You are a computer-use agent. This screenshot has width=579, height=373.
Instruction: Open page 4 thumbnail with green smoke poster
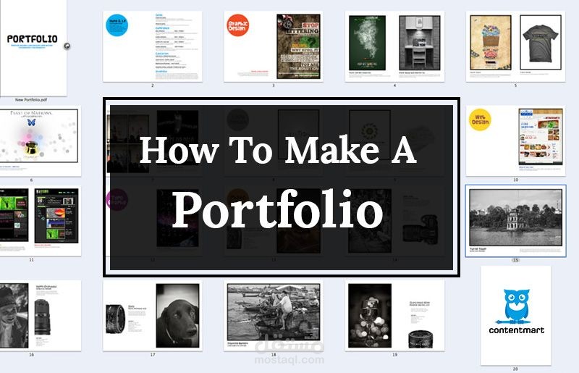click(x=394, y=46)
